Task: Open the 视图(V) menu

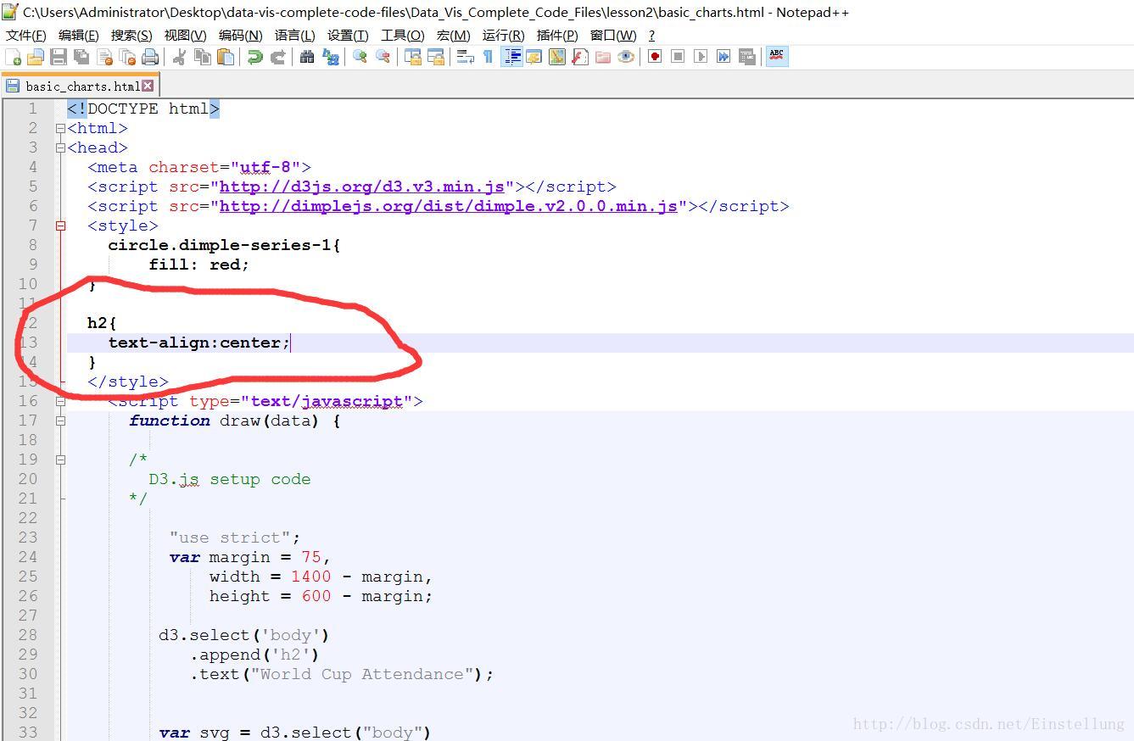Action: (x=185, y=35)
